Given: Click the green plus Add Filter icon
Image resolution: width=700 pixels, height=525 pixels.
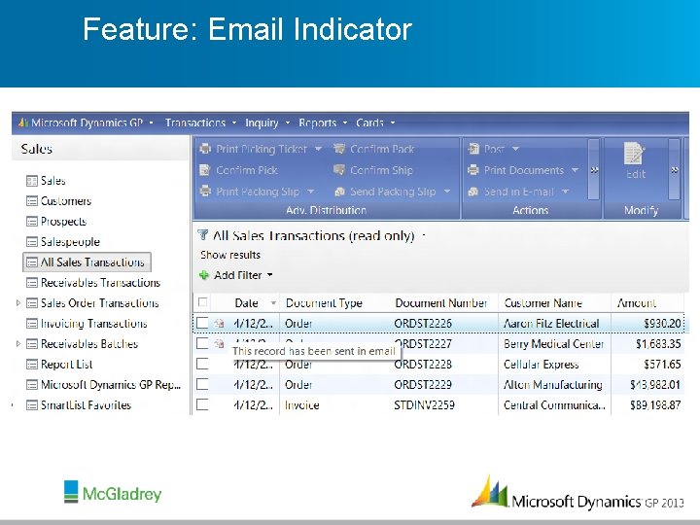Looking at the screenshot, I should click(204, 275).
